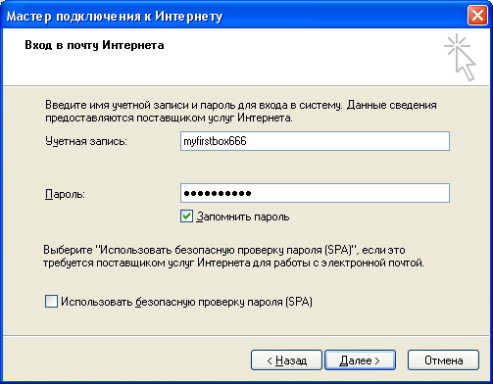Click the Запомнить пароль label text

243,216
